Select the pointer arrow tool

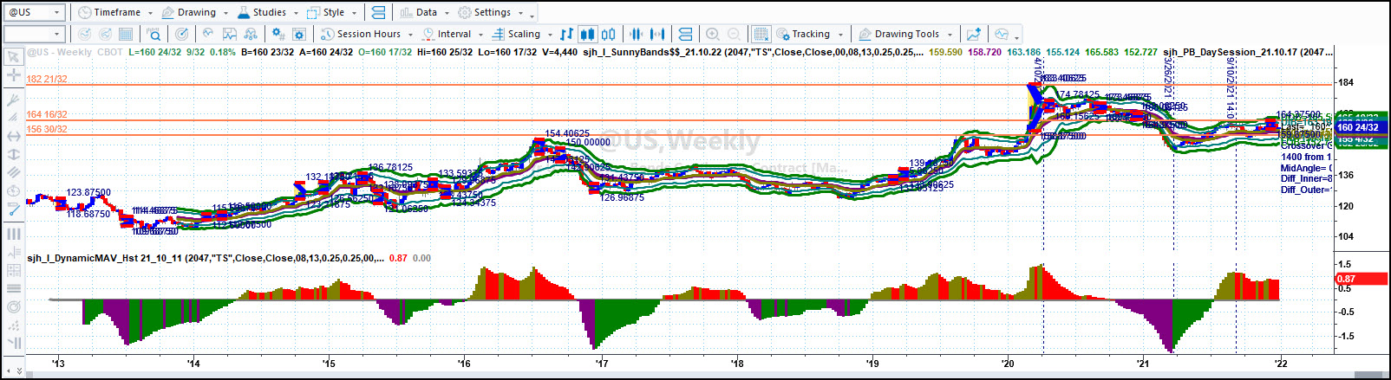coord(13,56)
